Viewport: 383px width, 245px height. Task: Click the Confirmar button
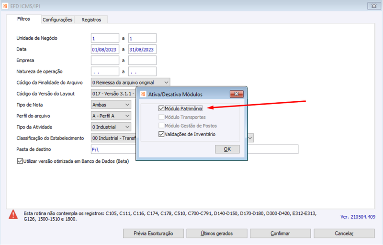click(280, 233)
